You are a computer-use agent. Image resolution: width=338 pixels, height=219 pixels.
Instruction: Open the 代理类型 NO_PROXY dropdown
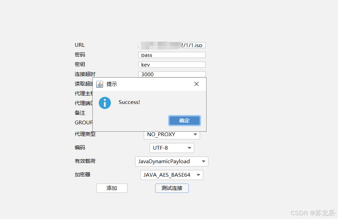point(172,134)
